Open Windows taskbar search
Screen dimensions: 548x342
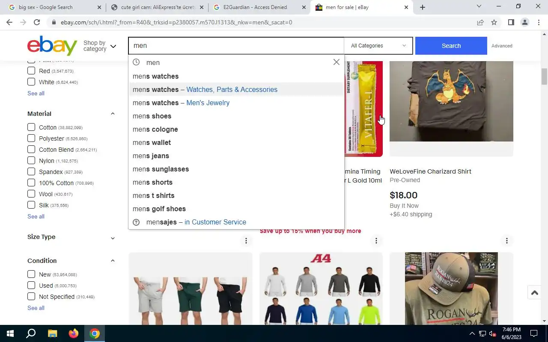[31, 333]
